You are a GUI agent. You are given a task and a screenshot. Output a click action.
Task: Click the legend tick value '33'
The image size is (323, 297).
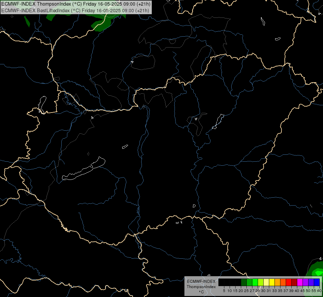275,291
